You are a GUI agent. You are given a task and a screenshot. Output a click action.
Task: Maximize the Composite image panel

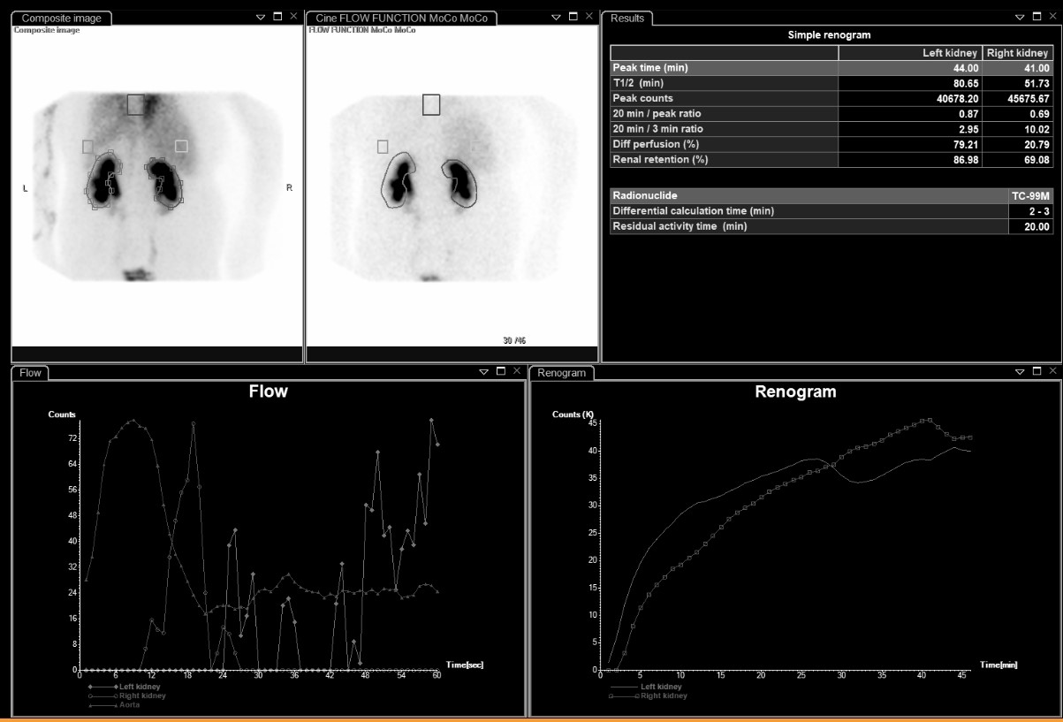277,17
